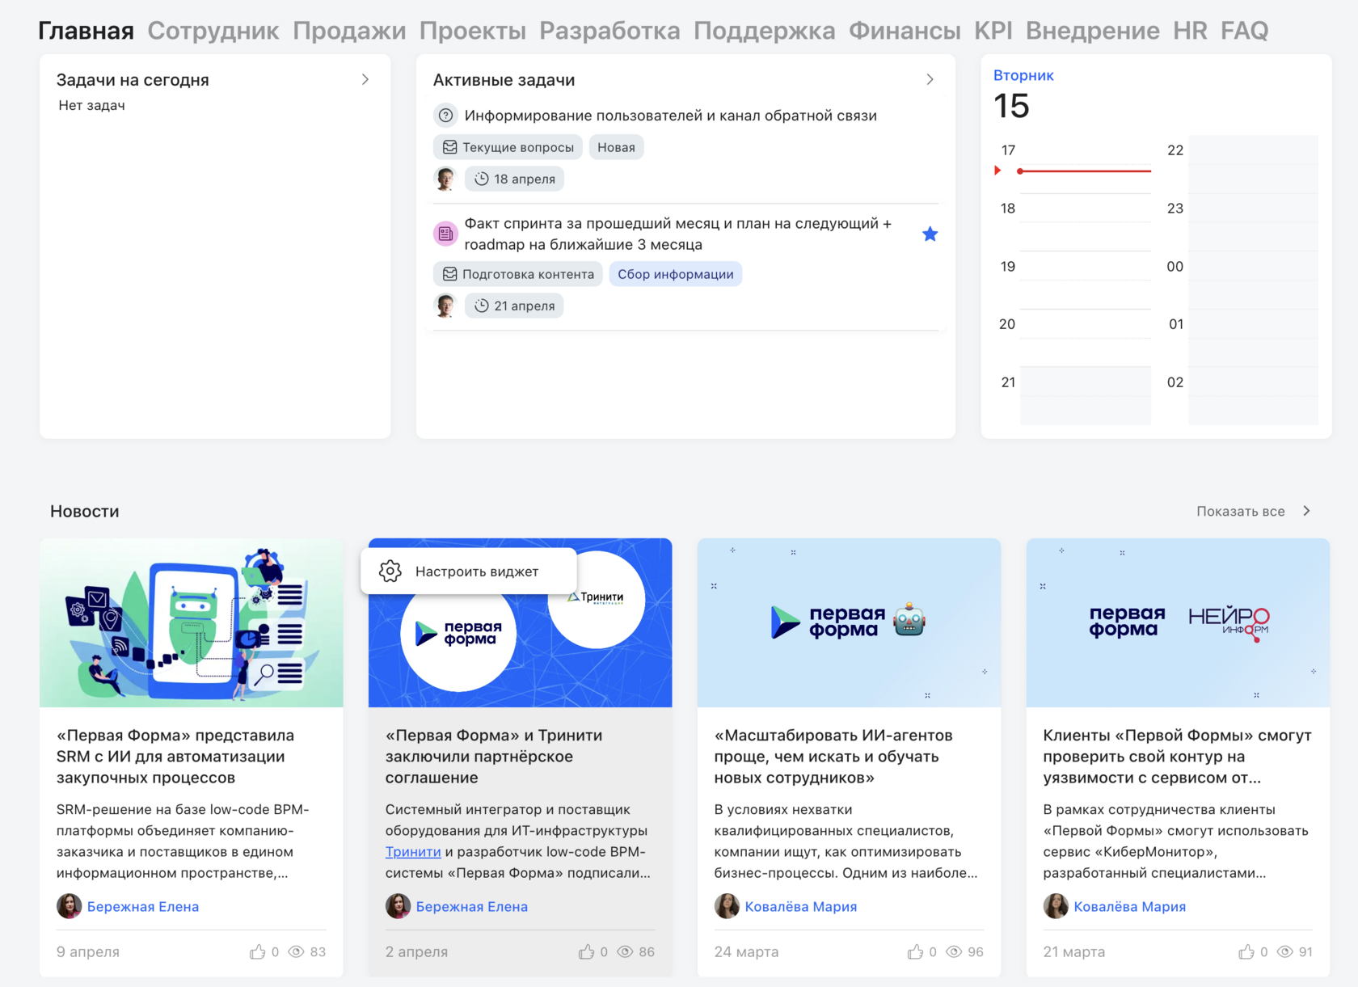Image resolution: width=1358 pixels, height=987 pixels.
Task: Open author Бережная Елена on 2 апреля news
Action: pos(472,906)
